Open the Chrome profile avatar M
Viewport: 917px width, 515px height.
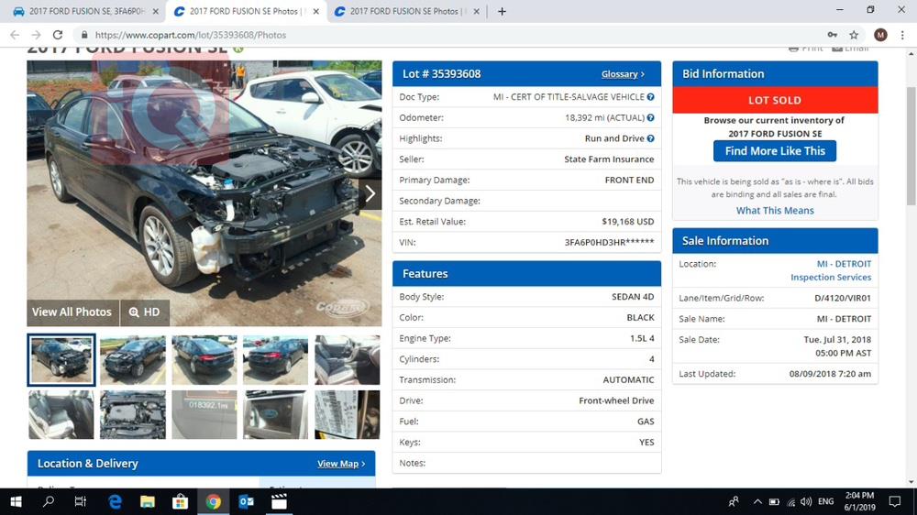click(x=880, y=35)
